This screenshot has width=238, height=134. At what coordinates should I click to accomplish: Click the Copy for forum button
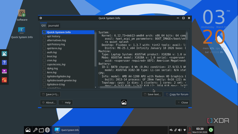click(177, 94)
